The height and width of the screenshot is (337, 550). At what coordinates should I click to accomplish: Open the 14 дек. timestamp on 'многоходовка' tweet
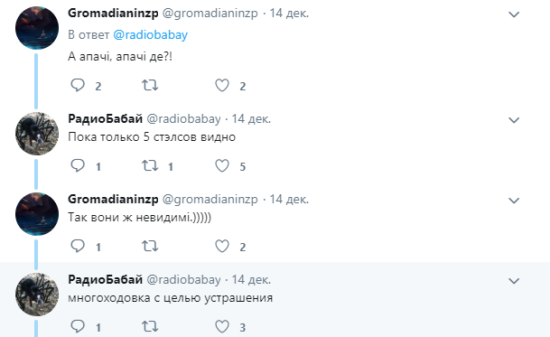pos(251,279)
